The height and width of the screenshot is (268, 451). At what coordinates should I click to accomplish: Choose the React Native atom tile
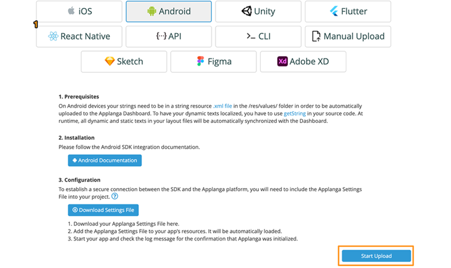click(79, 36)
